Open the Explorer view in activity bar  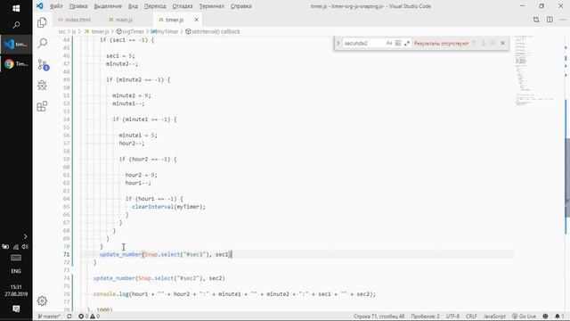pyautogui.click(x=42, y=22)
